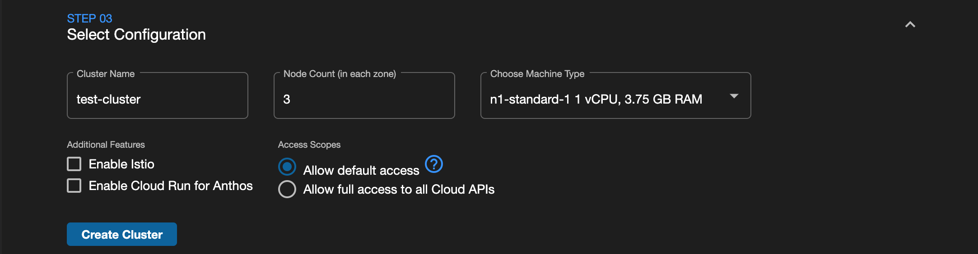Check Enable Cloud Run for Anthos
Image resolution: width=978 pixels, height=254 pixels.
(74, 186)
